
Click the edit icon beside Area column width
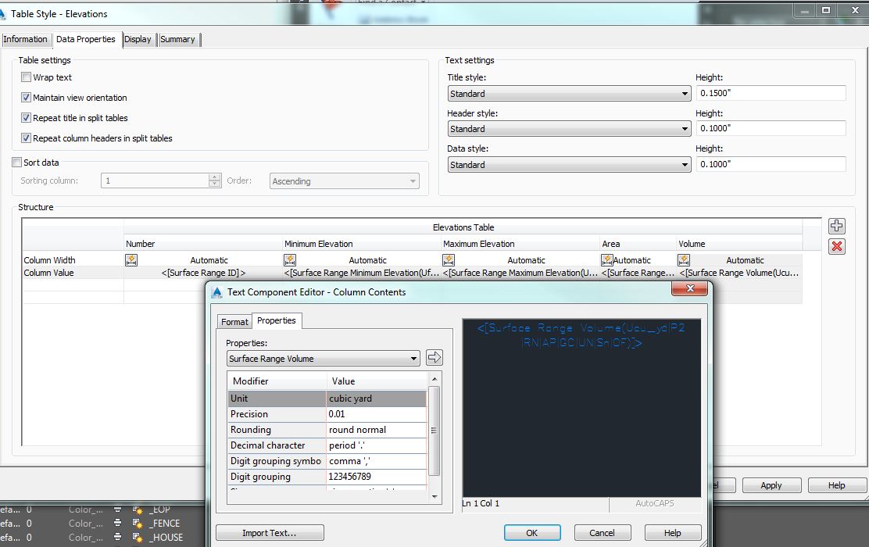pyautogui.click(x=606, y=259)
